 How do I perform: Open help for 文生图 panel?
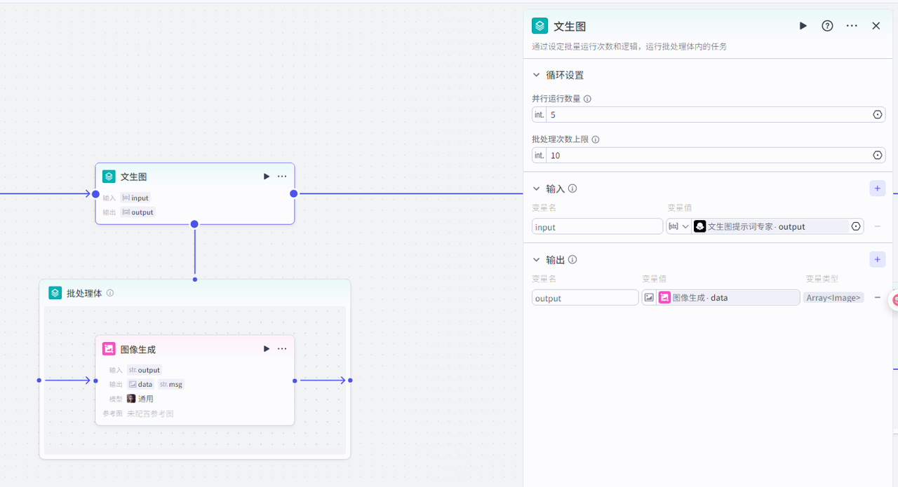(x=827, y=26)
